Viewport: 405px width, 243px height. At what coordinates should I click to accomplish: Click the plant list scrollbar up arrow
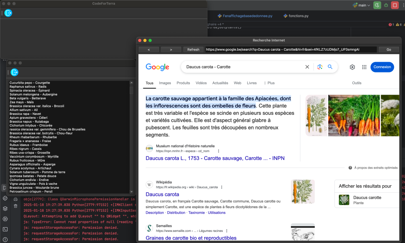[132, 83]
